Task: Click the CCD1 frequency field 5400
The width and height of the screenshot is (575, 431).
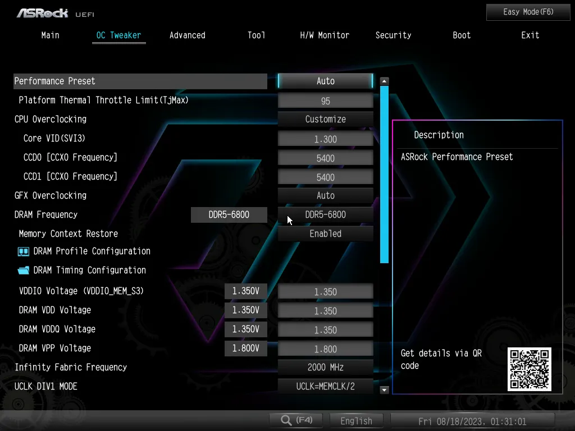Action: click(x=326, y=177)
